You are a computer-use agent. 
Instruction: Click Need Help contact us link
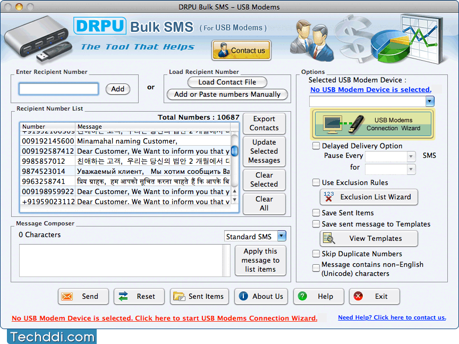pyautogui.click(x=392, y=317)
